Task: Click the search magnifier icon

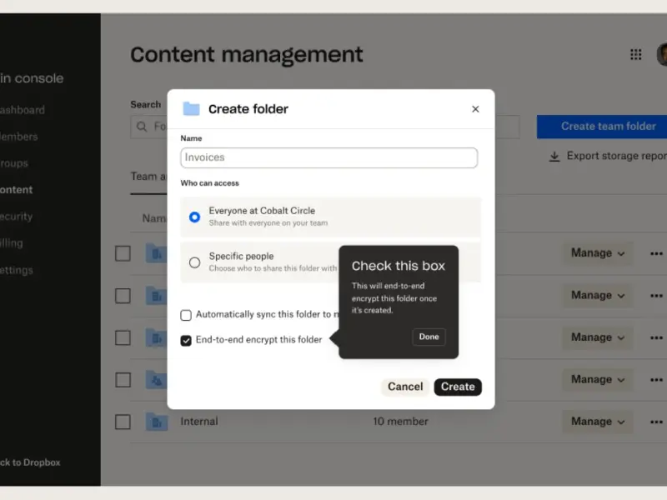Action: (142, 127)
